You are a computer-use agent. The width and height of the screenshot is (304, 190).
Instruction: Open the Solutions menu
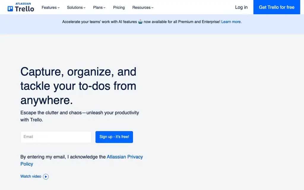tap(76, 7)
